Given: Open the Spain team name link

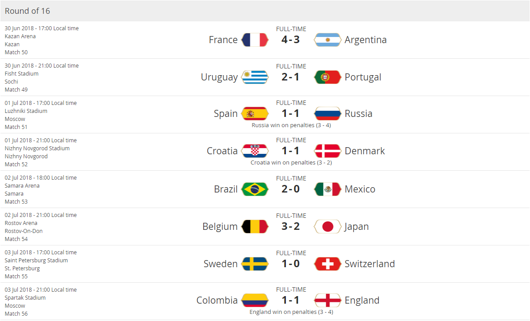Looking at the screenshot, I should click(x=225, y=114).
